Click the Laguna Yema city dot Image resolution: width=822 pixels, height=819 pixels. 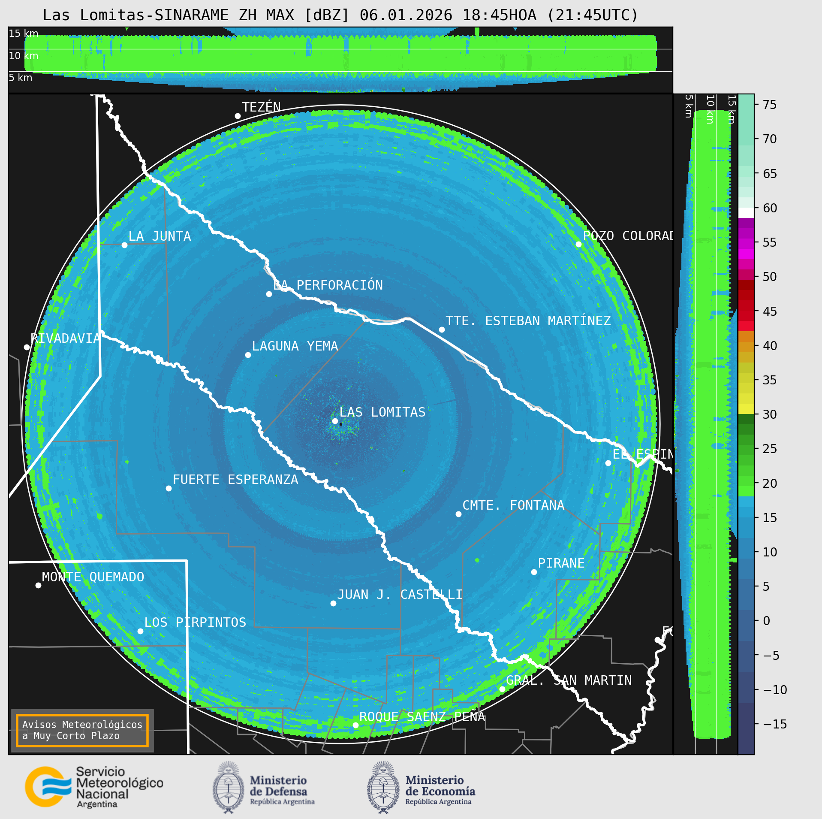[248, 355]
